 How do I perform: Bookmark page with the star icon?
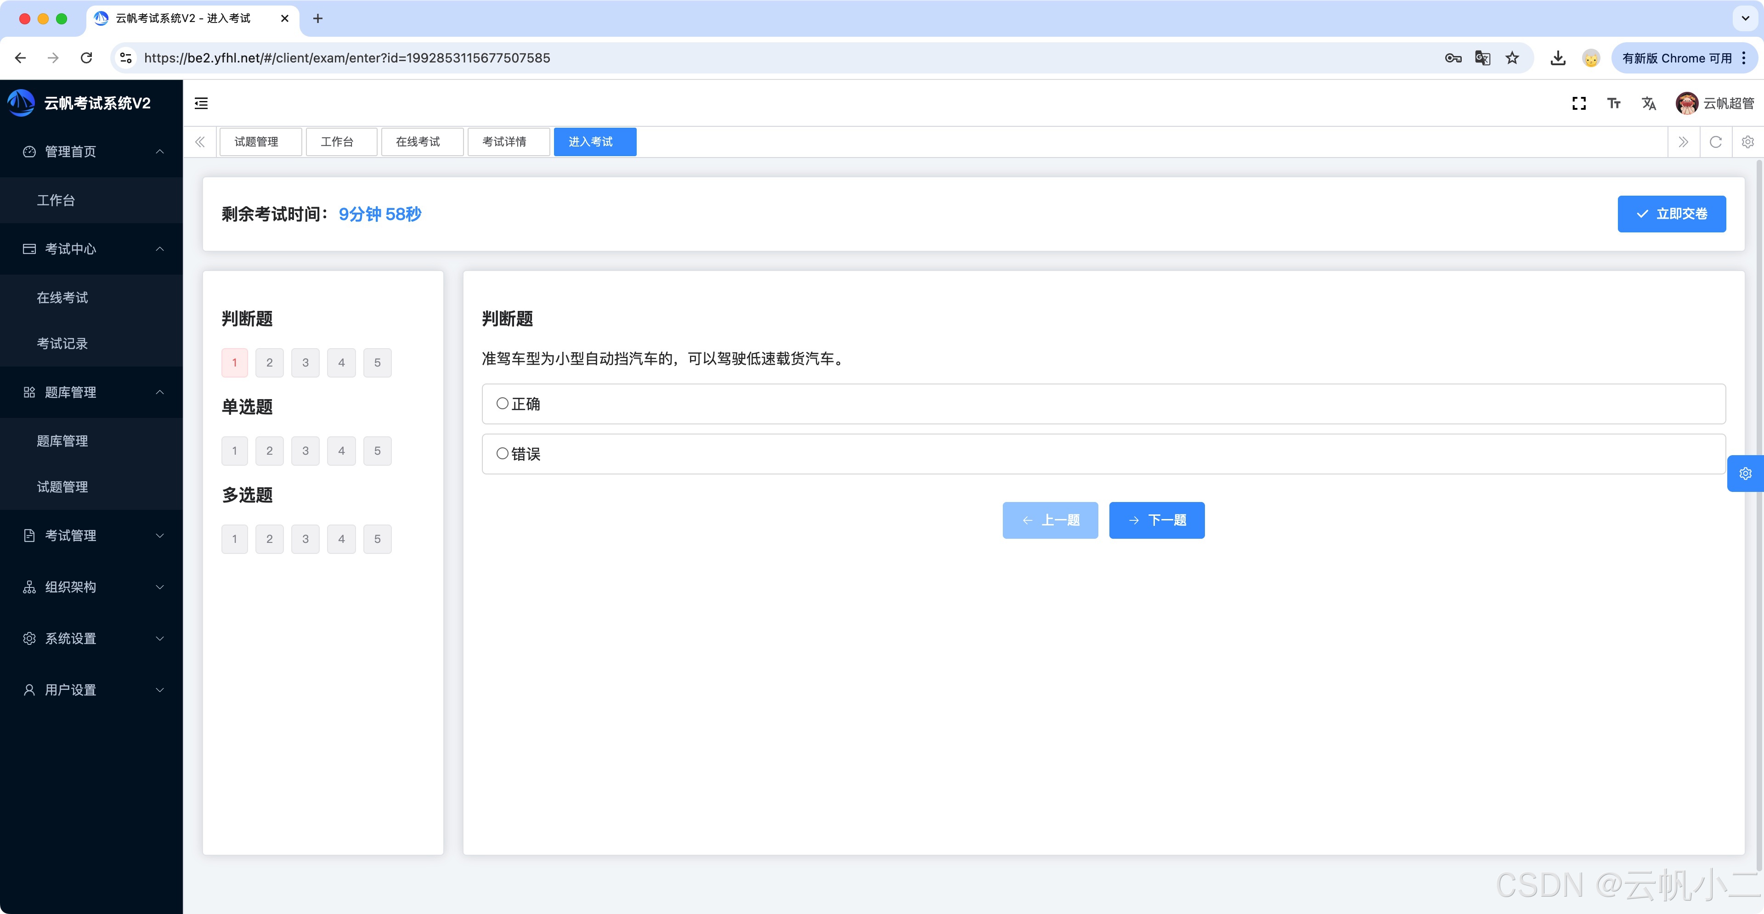point(1513,58)
